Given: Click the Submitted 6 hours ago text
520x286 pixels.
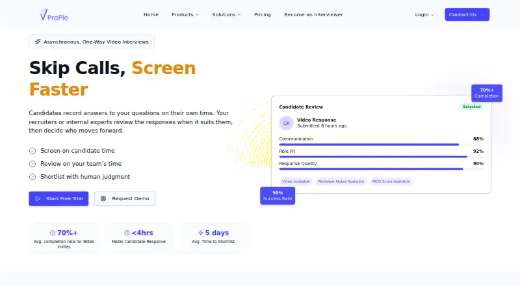Looking at the screenshot, I should pyautogui.click(x=322, y=126).
